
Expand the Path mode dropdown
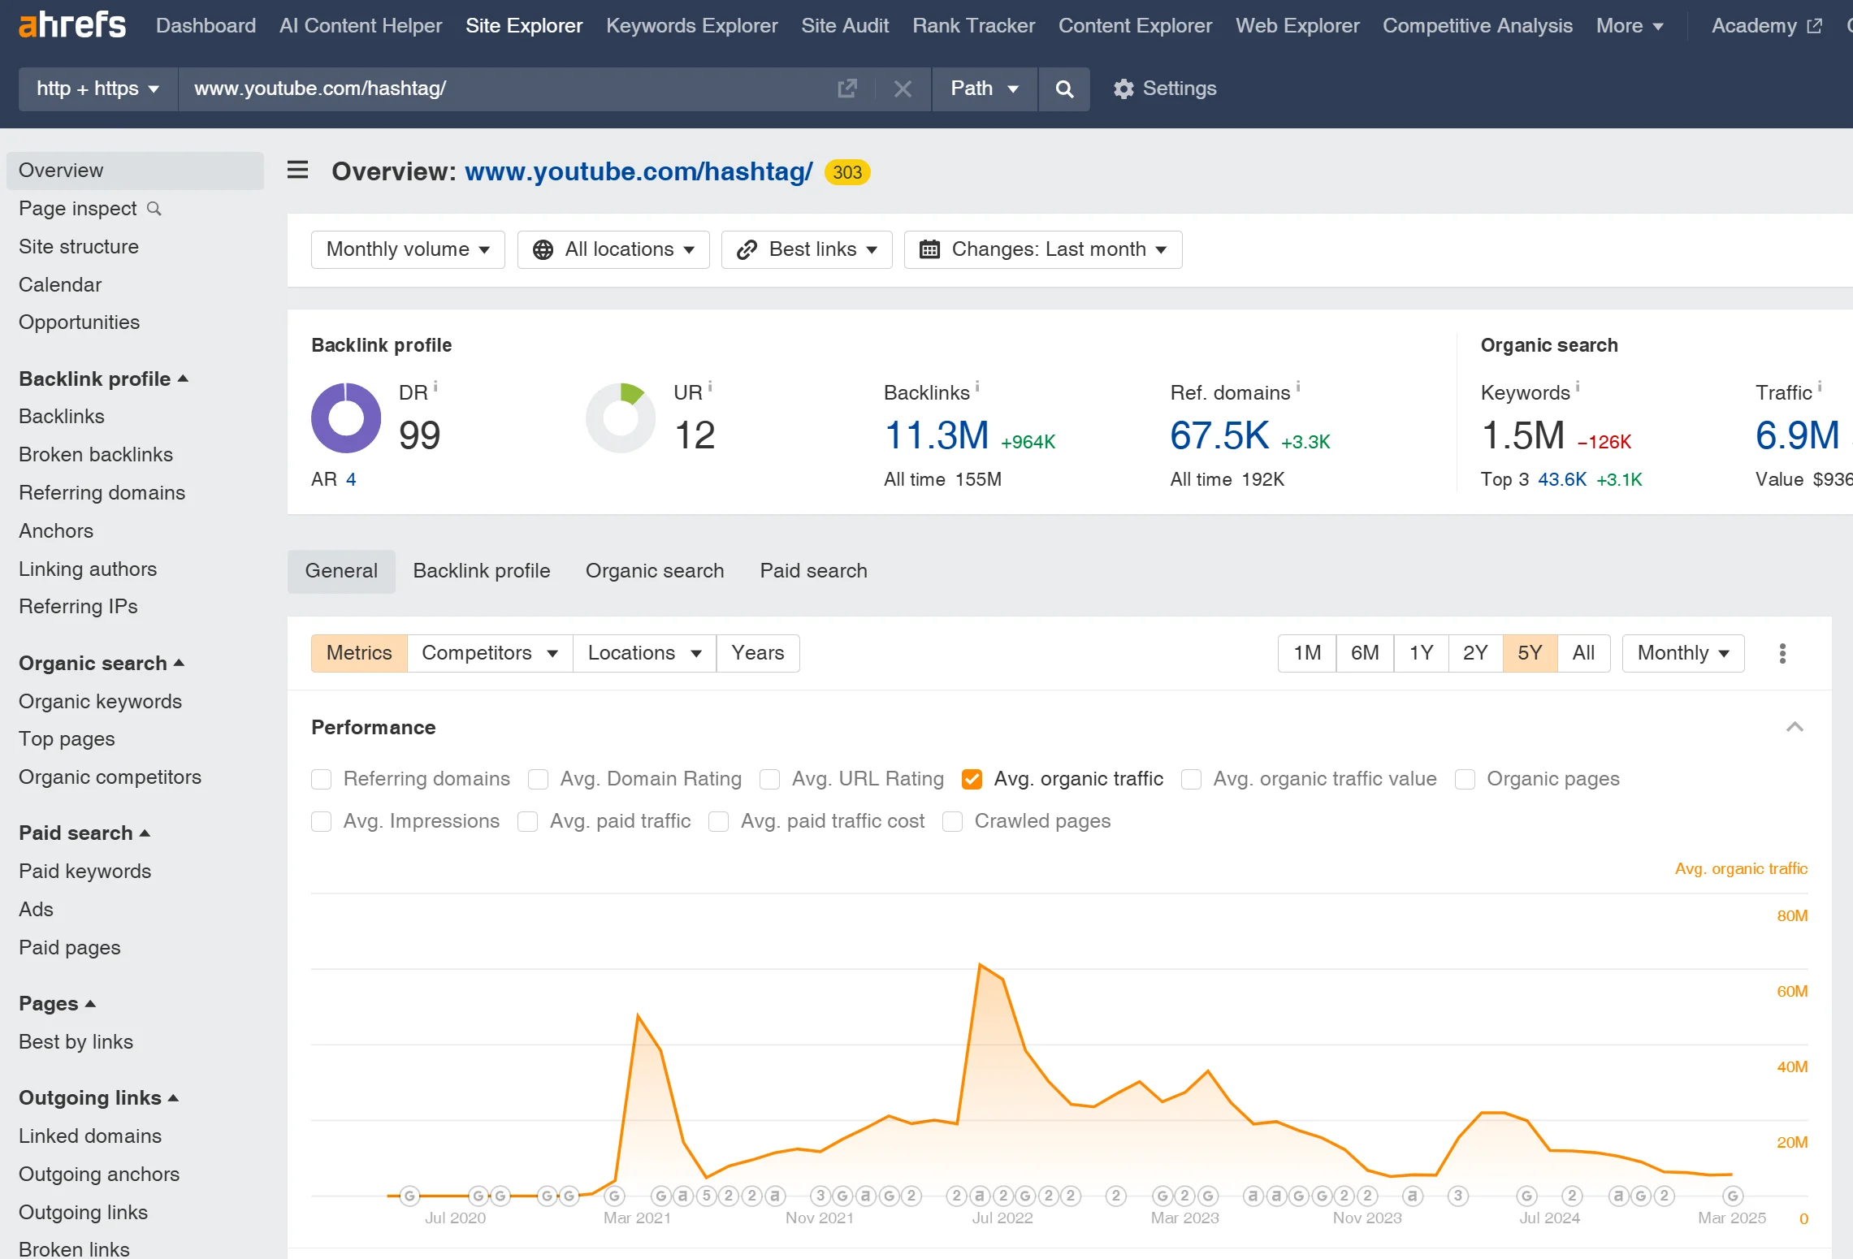(x=985, y=89)
